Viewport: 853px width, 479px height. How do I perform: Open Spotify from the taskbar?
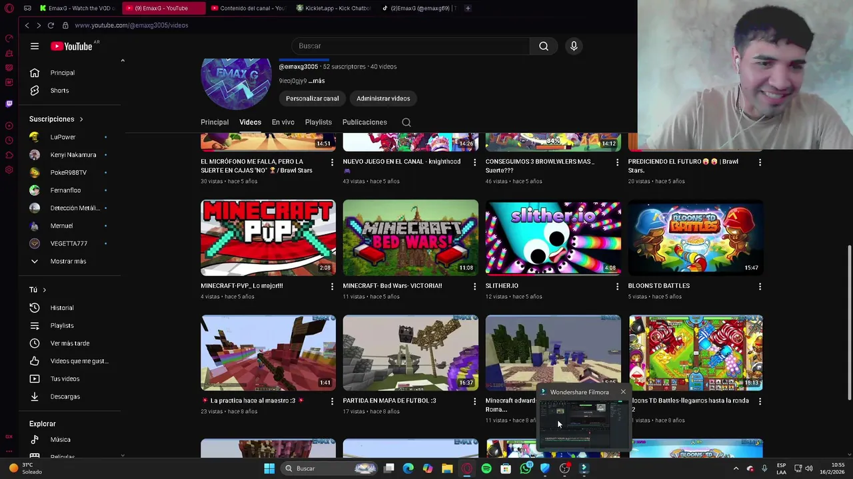pos(486,468)
